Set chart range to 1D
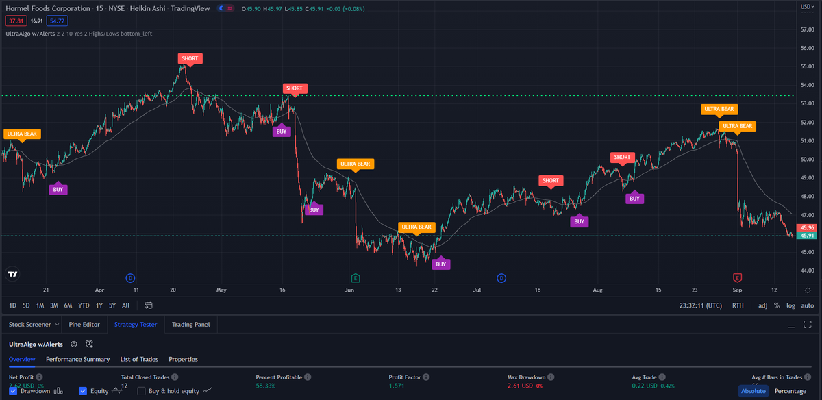Viewport: 822px width, 400px height. tap(12, 305)
